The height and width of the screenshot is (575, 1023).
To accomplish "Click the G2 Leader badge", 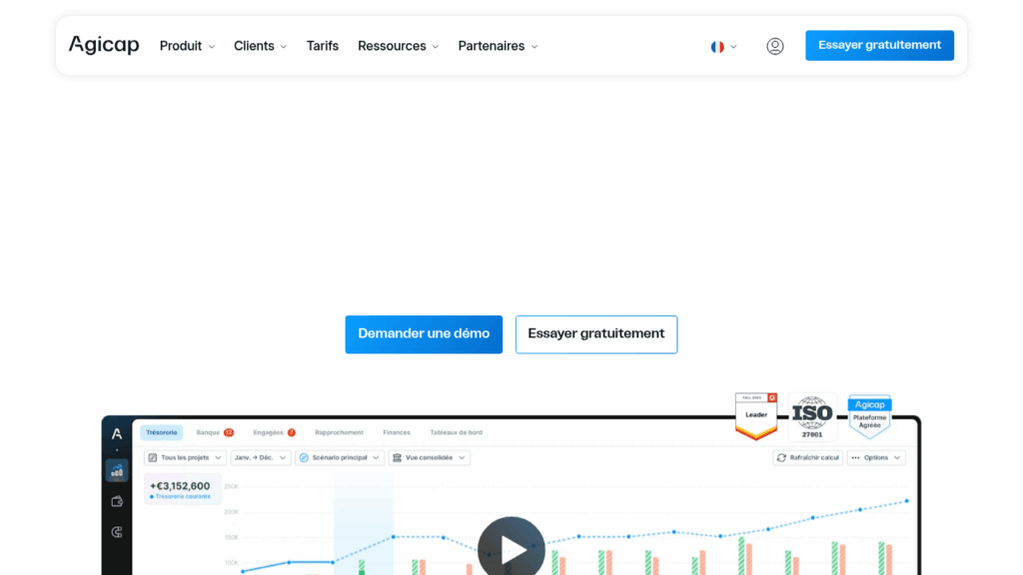I will point(756,416).
